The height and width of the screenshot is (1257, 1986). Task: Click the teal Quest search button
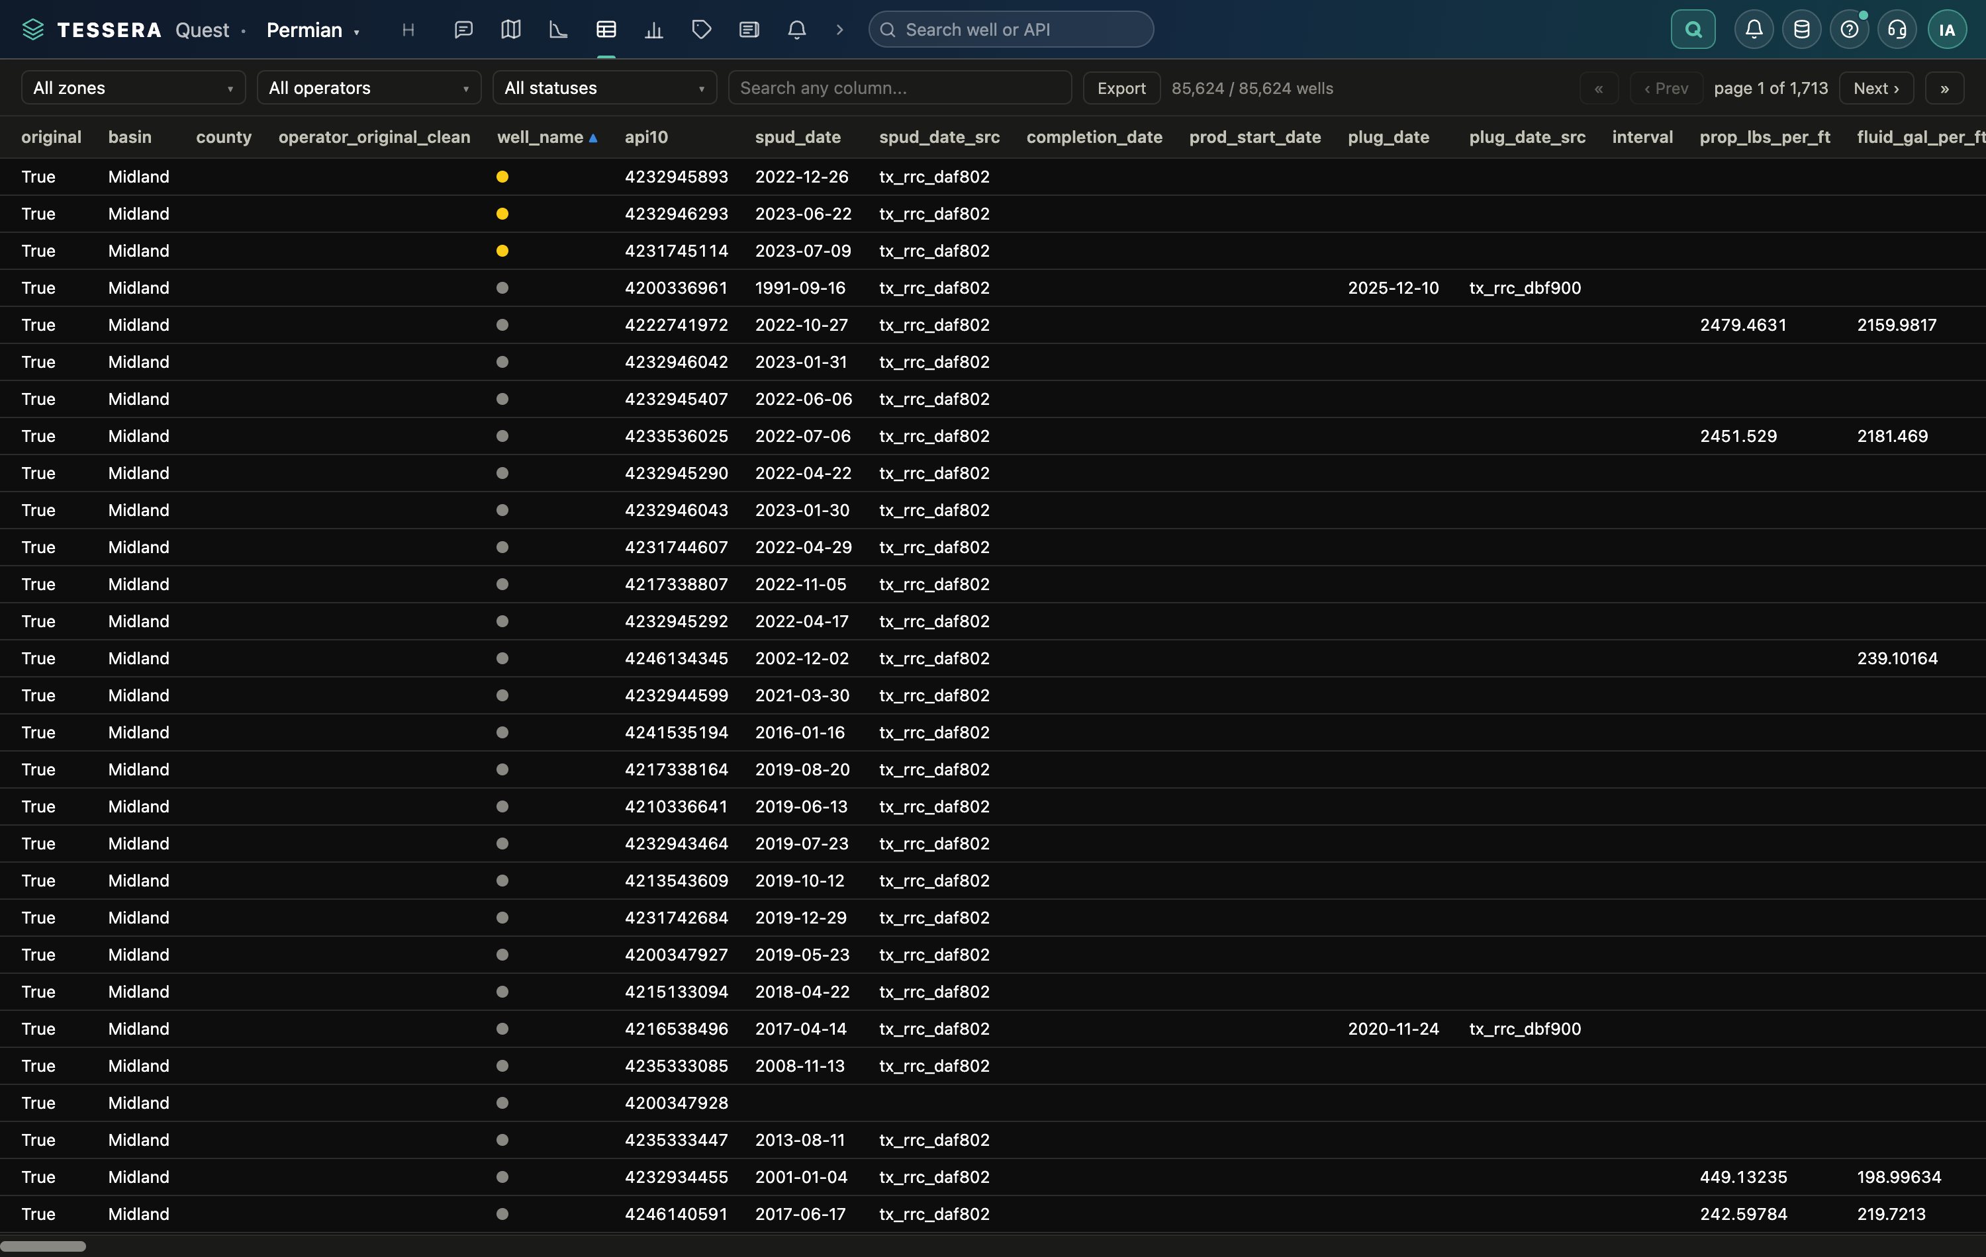coord(1693,30)
